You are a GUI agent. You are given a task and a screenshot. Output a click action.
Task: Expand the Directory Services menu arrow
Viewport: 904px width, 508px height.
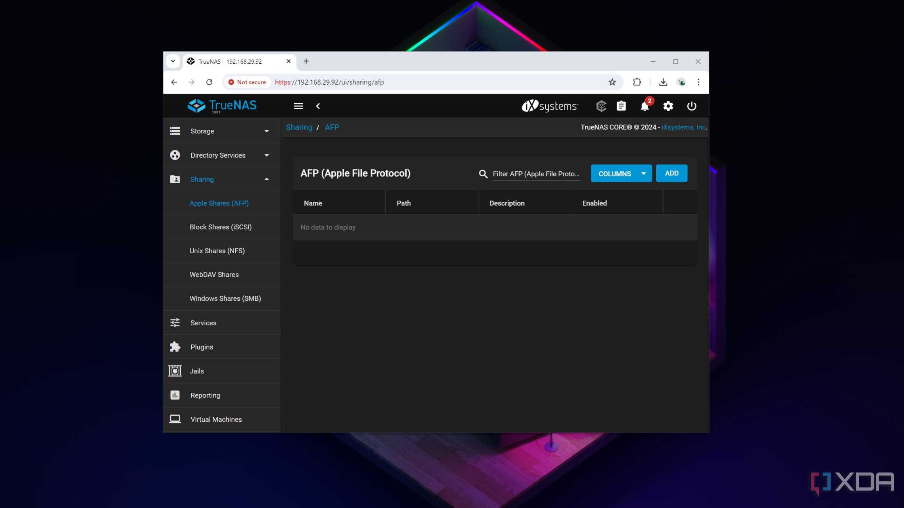266,155
